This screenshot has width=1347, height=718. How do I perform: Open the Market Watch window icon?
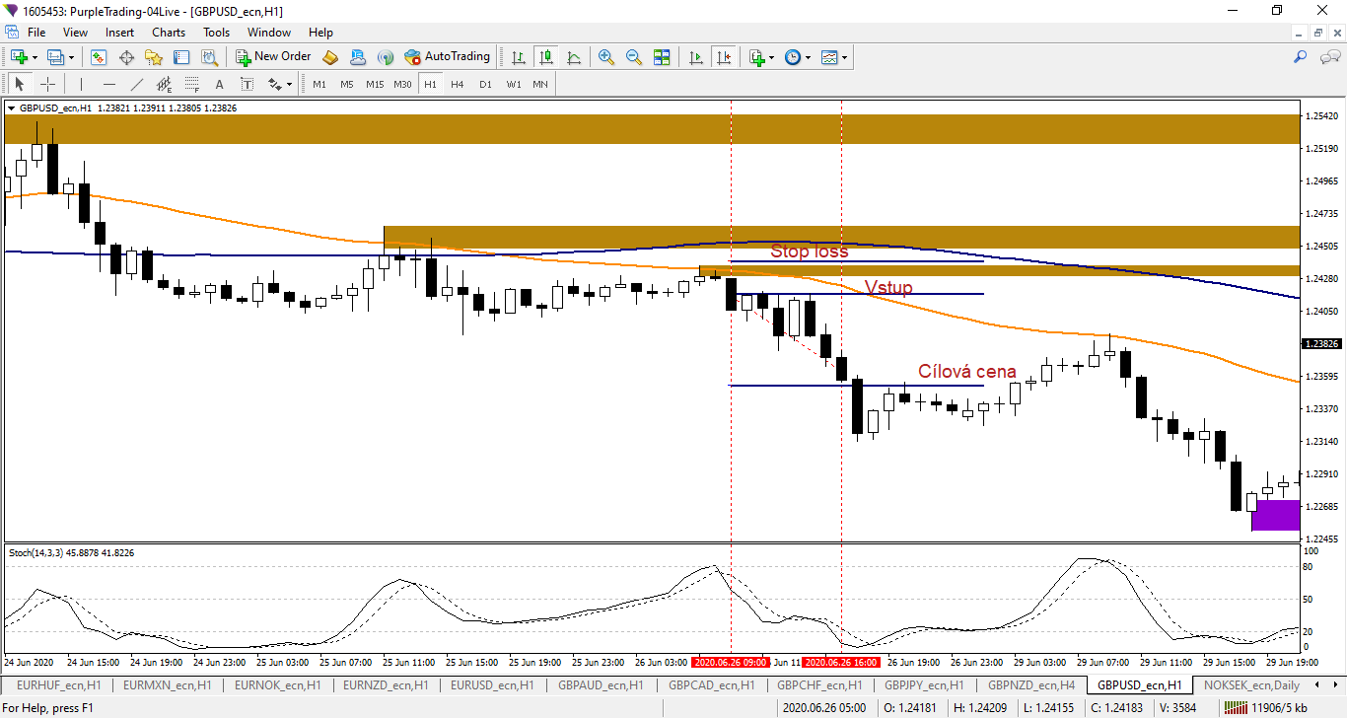point(99,57)
